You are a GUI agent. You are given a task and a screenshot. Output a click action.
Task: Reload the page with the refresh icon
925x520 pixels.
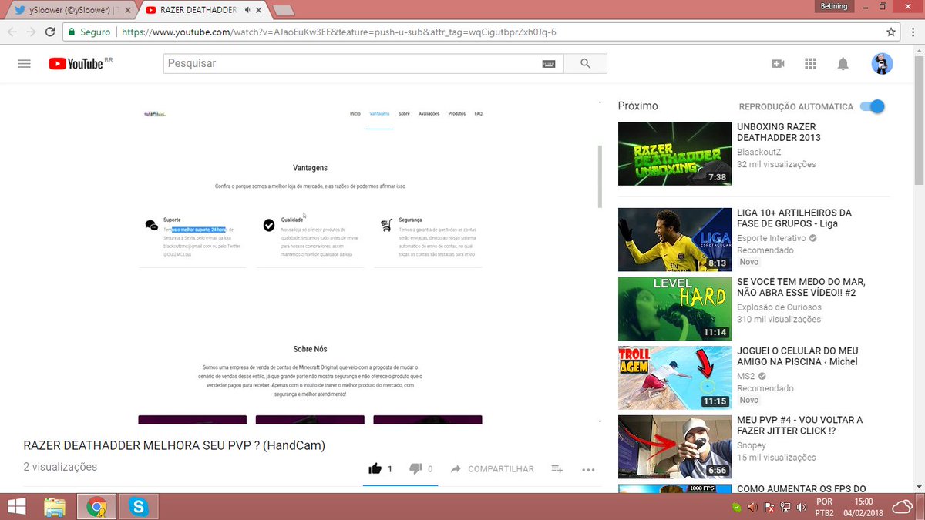click(50, 32)
